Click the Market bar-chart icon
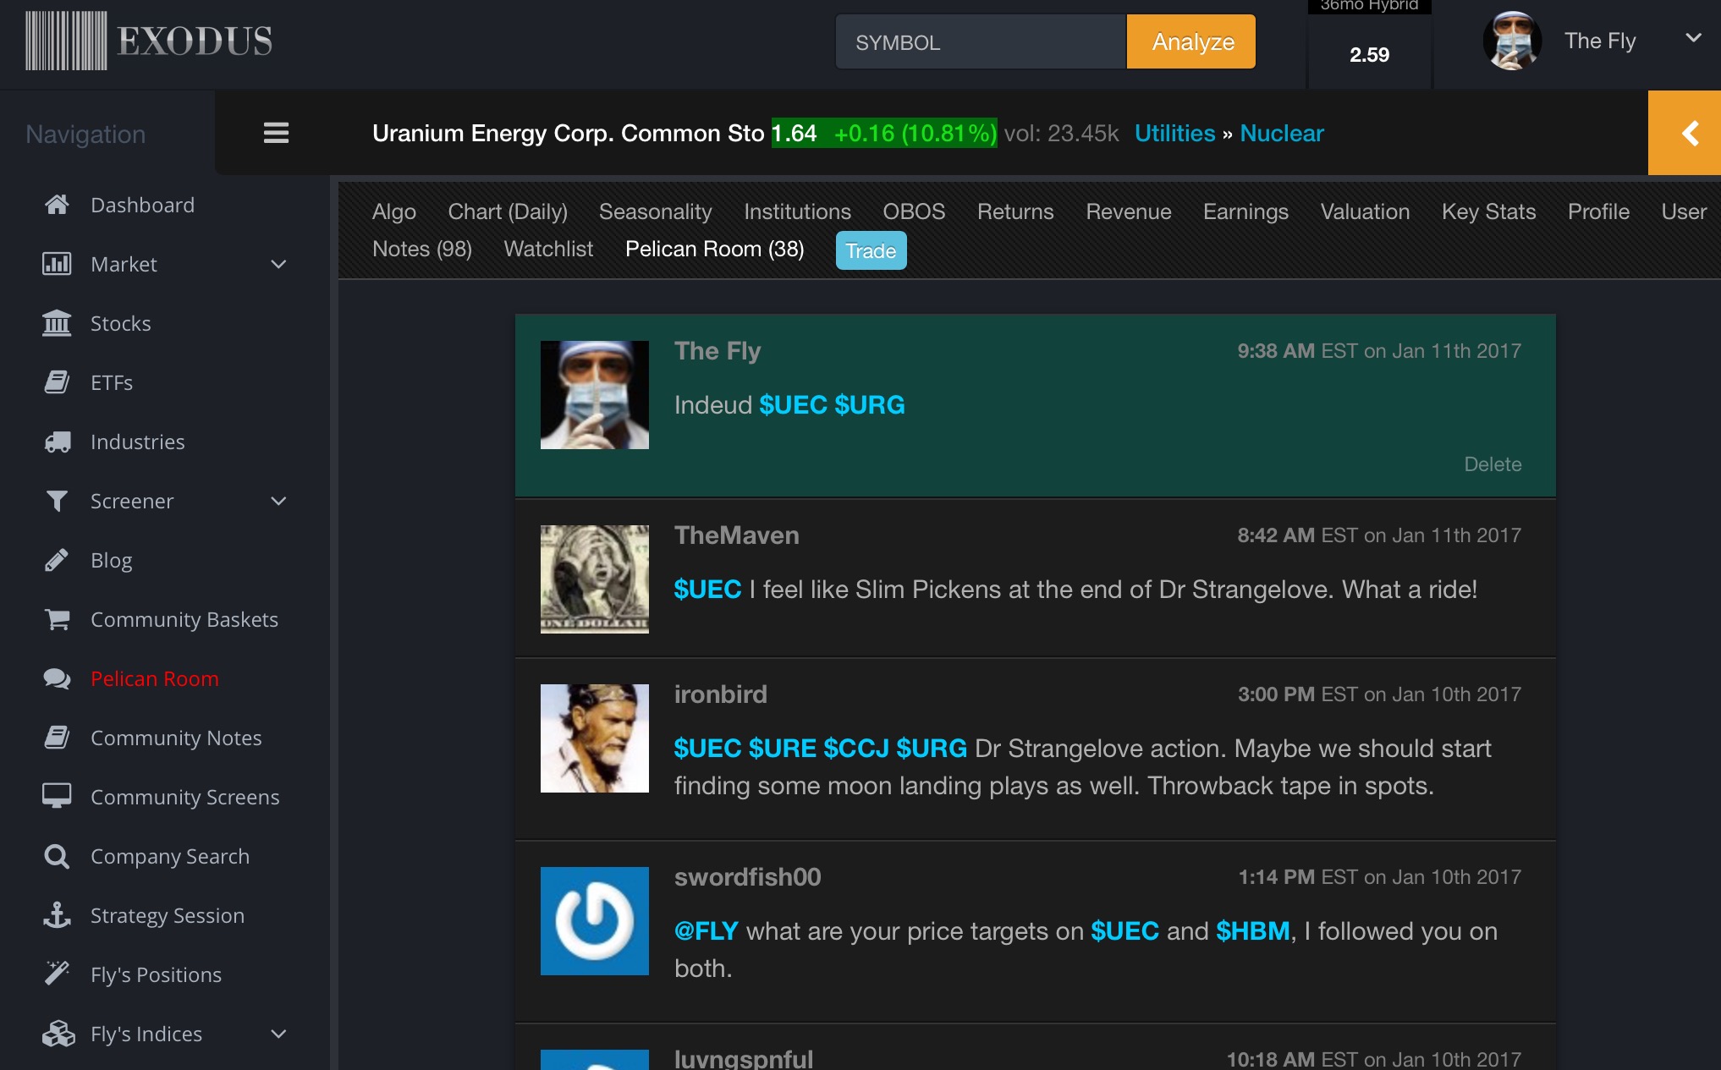The width and height of the screenshot is (1721, 1070). pos(57,264)
